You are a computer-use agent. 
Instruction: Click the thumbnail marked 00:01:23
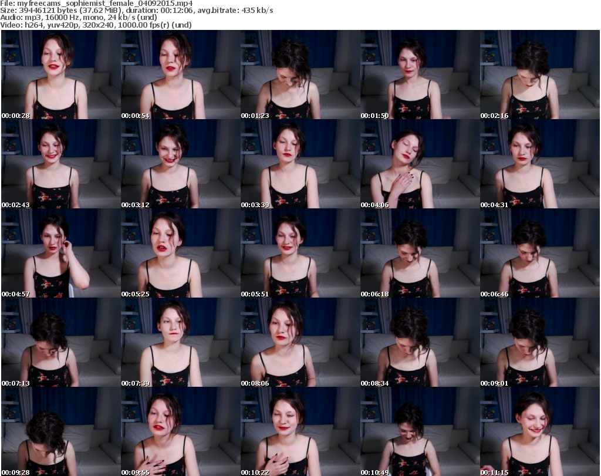tap(300, 75)
